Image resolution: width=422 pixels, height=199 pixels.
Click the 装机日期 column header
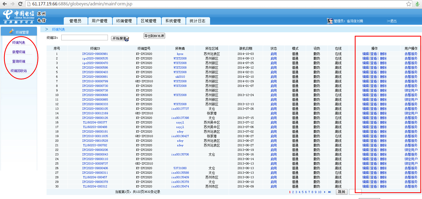246,48
